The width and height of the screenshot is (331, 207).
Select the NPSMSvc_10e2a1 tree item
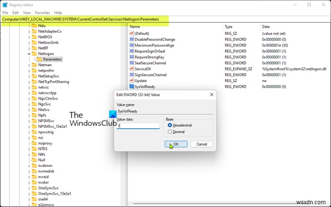(52, 126)
